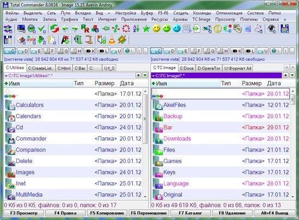Image resolution: width=299 pixels, height=220 pixels.
Task: Select Language folder in right panel
Action: (x=221, y=184)
